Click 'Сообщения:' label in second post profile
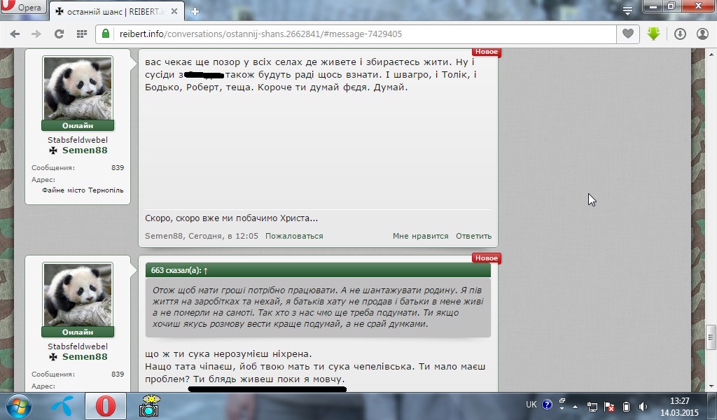The width and height of the screenshot is (717, 420). coord(53,374)
